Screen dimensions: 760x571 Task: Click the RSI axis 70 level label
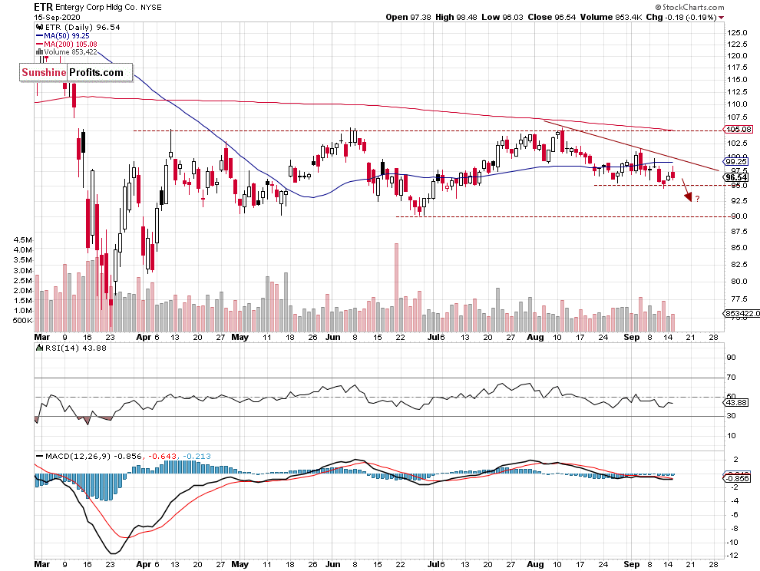(x=731, y=377)
